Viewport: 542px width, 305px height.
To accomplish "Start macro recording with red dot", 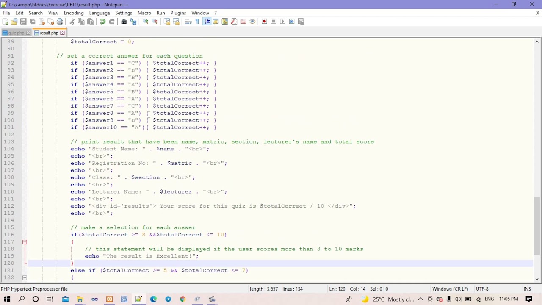I will (x=264, y=22).
